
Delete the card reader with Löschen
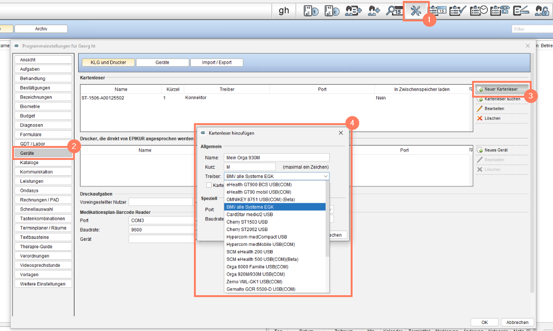[x=502, y=119]
